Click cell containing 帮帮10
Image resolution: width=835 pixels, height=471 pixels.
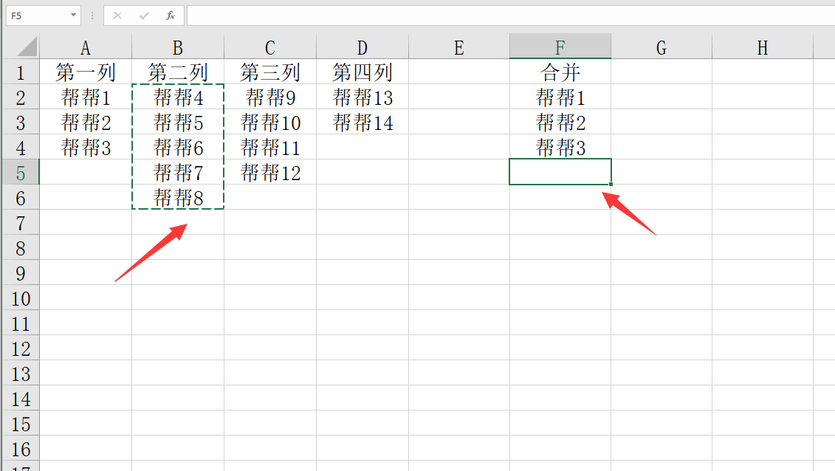pyautogui.click(x=270, y=122)
